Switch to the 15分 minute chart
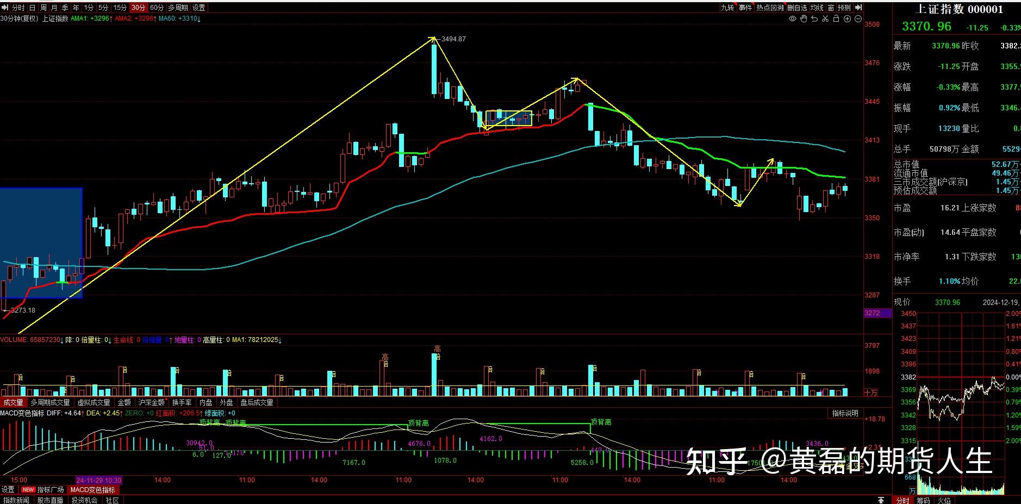The image size is (1021, 504). (120, 8)
